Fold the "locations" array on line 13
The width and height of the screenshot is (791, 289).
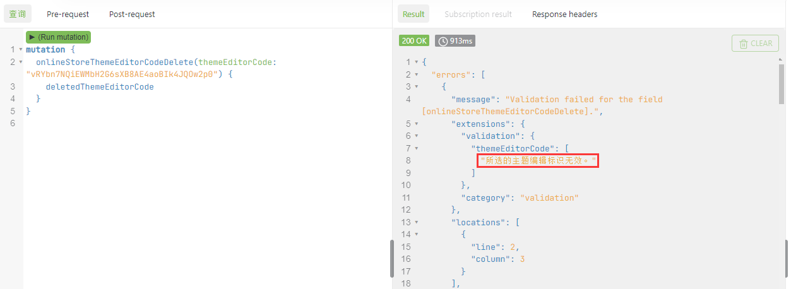416,223
